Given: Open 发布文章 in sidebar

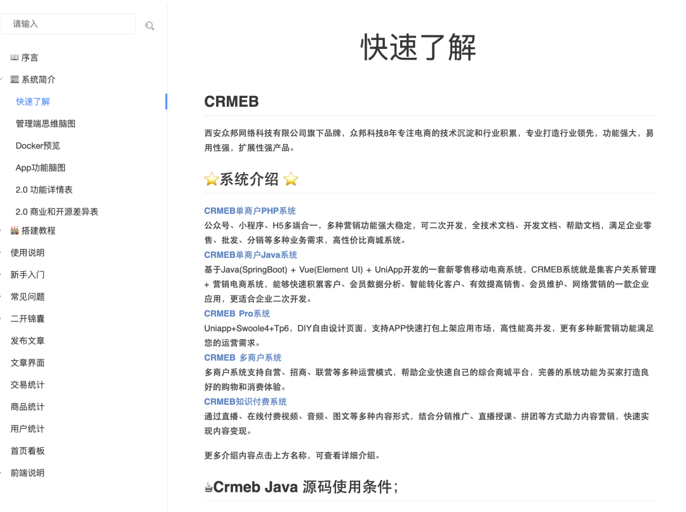Looking at the screenshot, I should (x=27, y=340).
